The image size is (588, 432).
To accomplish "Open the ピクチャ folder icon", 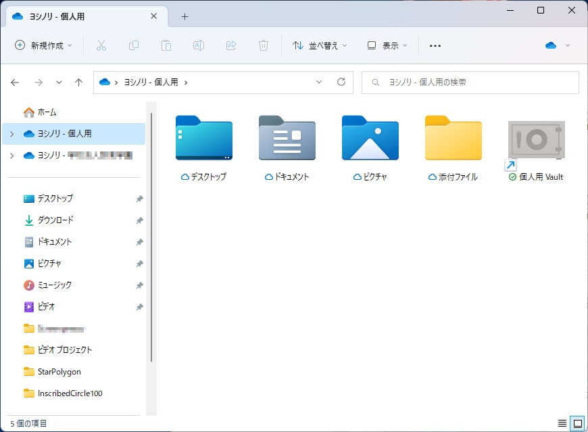I will [x=370, y=138].
